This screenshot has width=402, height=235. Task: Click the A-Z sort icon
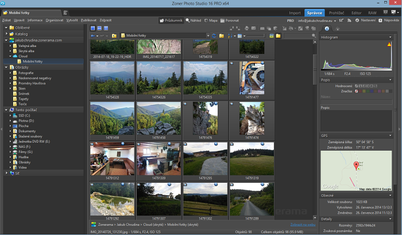click(230, 36)
